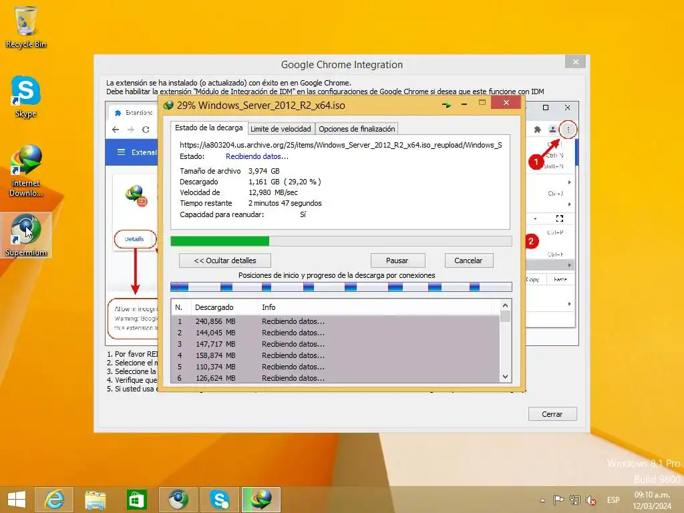This screenshot has height=513, width=684.
Task: Switch to Supermium browser in taskbar
Action: [178, 500]
